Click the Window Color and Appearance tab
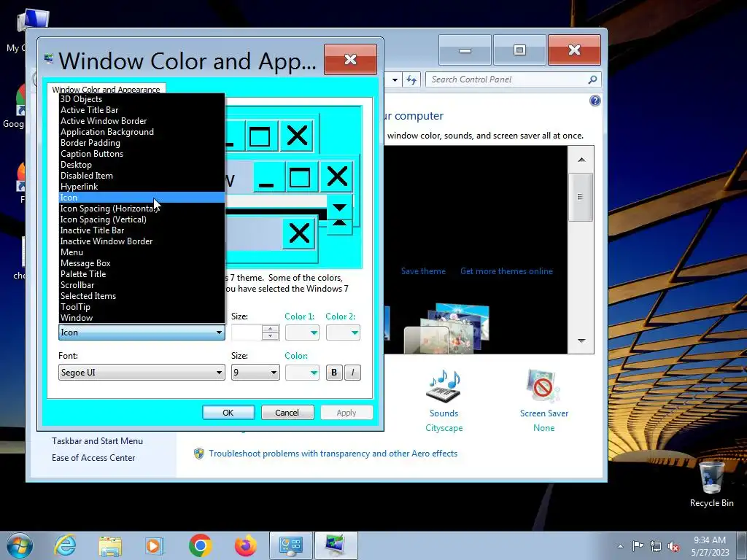Viewport: 747px width, 560px height. pyautogui.click(x=107, y=89)
